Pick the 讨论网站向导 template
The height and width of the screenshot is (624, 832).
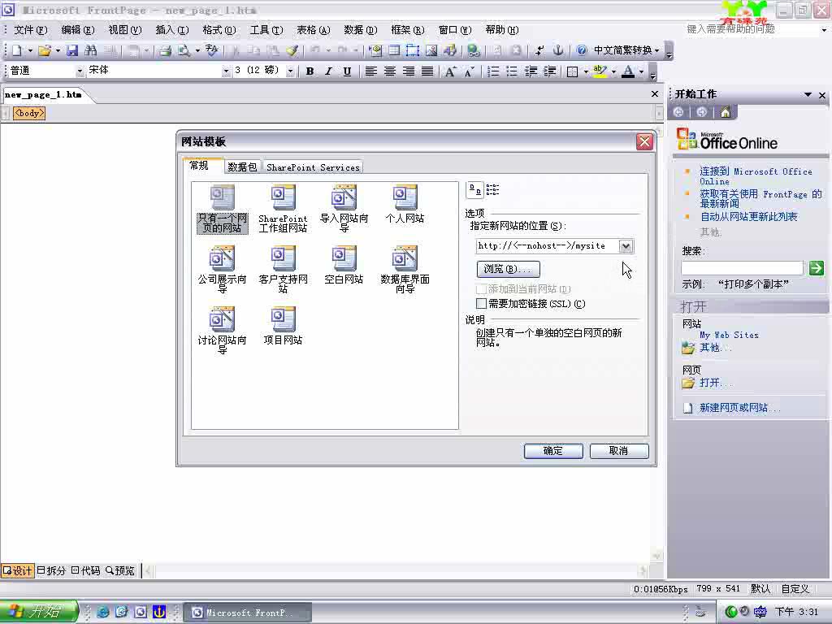(x=223, y=331)
